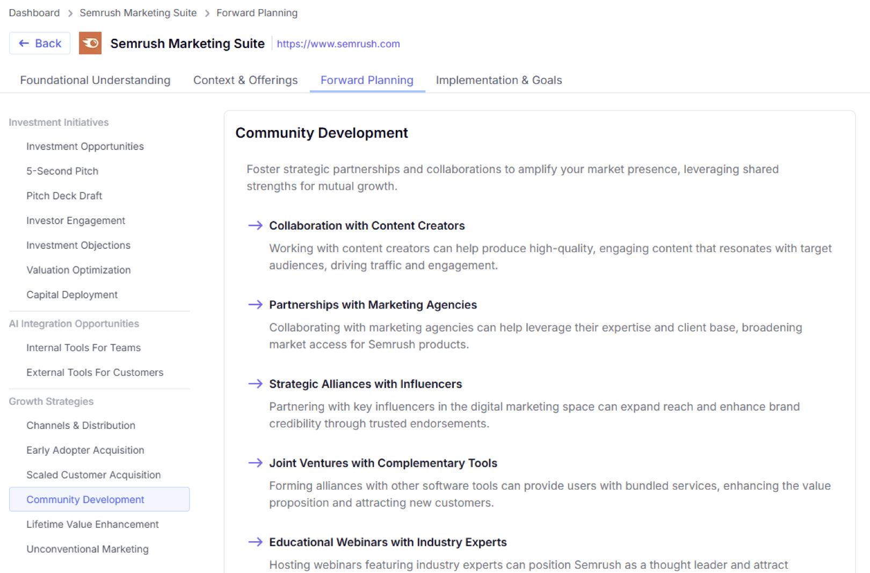Open External Tools For Customers
The image size is (870, 573).
[x=95, y=372]
